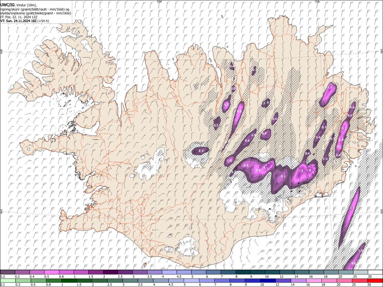The height and width of the screenshot is (287, 383).
Task: Pick darkest green bottom swatch between 1 and 1.5
Action: [x=69, y=280]
